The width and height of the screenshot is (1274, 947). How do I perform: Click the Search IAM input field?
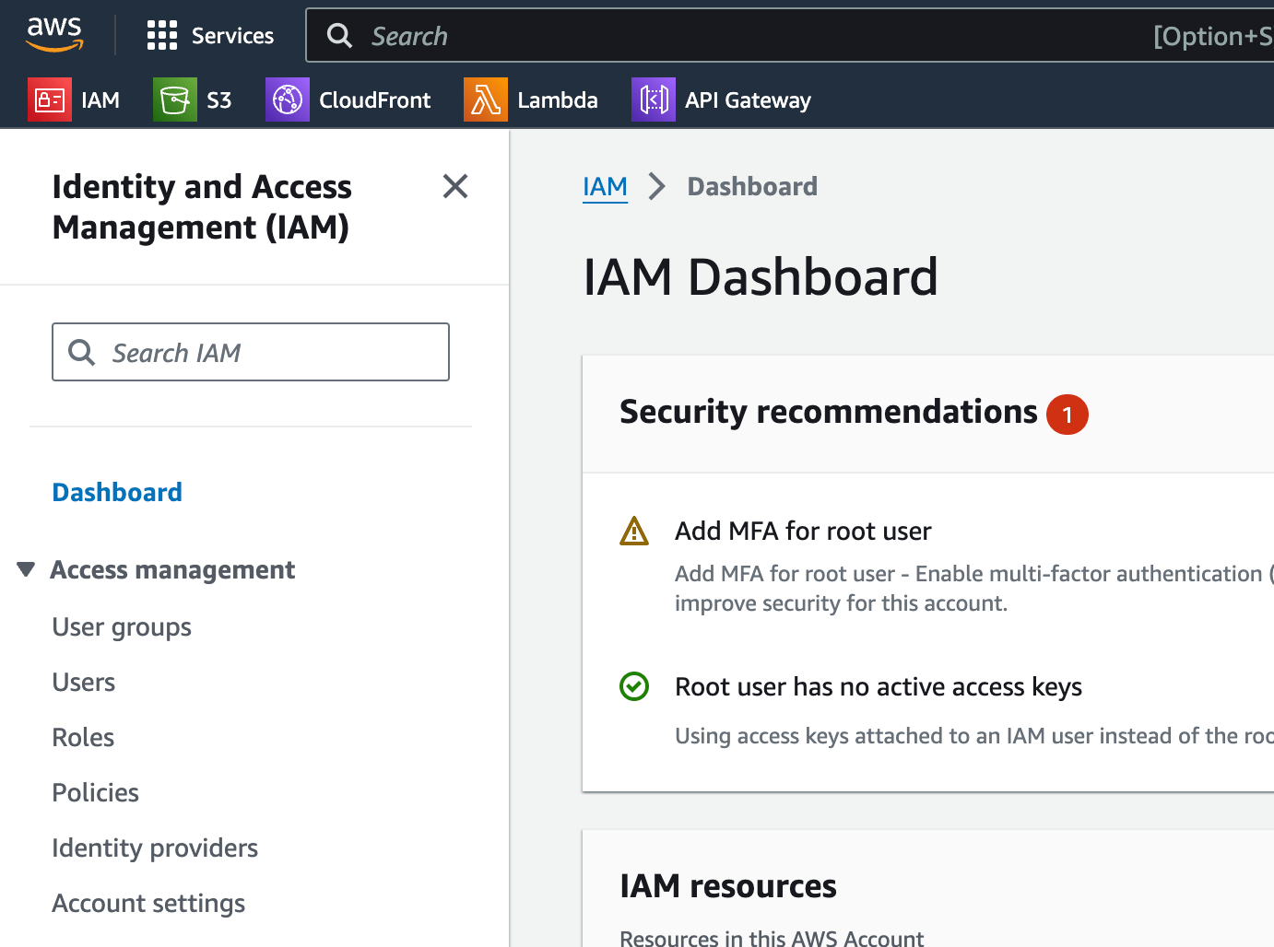coord(251,352)
